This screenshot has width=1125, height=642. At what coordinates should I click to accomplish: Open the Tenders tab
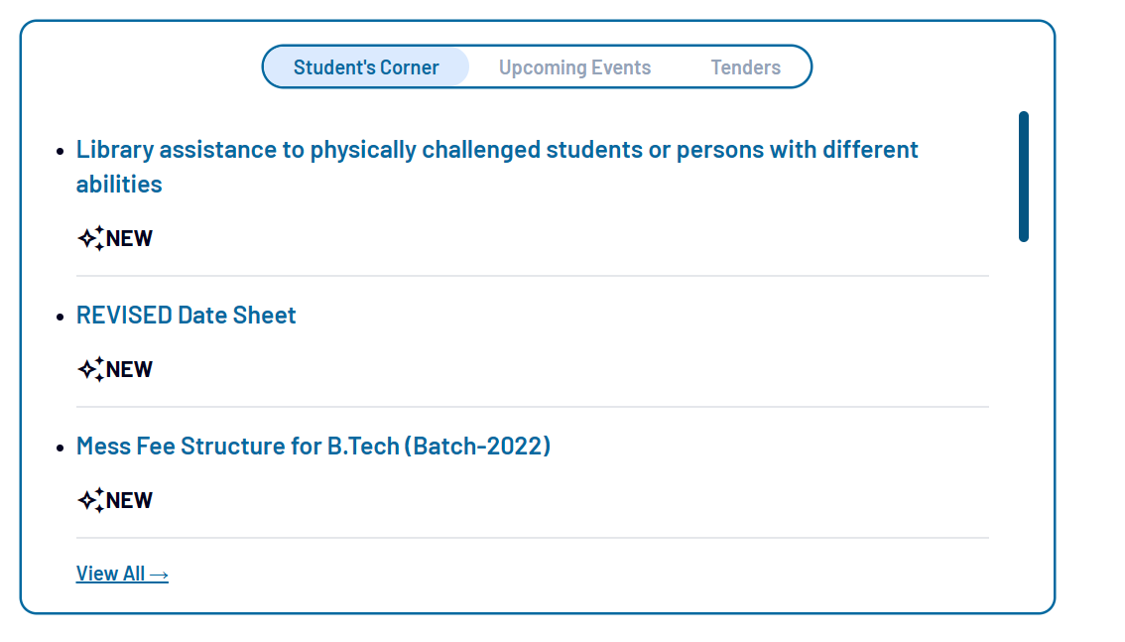(x=745, y=66)
